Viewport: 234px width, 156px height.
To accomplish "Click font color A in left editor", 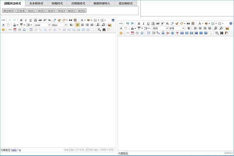I will tap(82, 20).
